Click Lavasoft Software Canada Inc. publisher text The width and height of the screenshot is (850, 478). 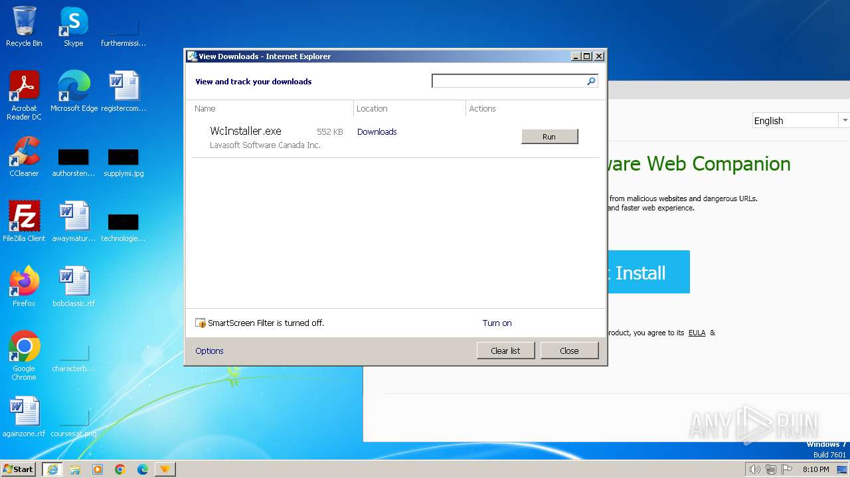click(265, 145)
